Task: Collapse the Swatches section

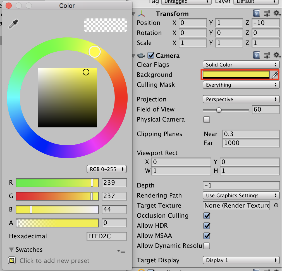Action: click(11, 249)
